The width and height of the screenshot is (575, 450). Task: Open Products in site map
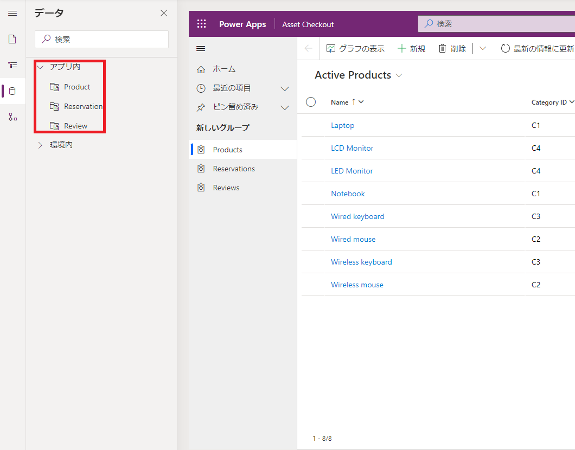coord(242,150)
